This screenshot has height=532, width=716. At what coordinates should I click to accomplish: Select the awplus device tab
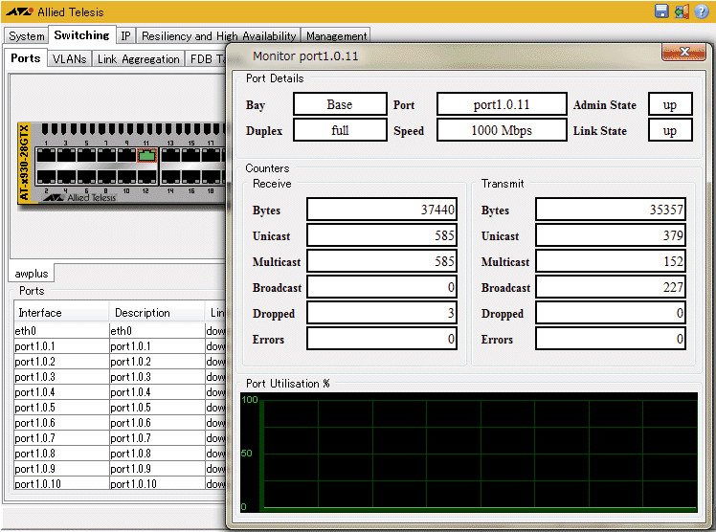32,273
